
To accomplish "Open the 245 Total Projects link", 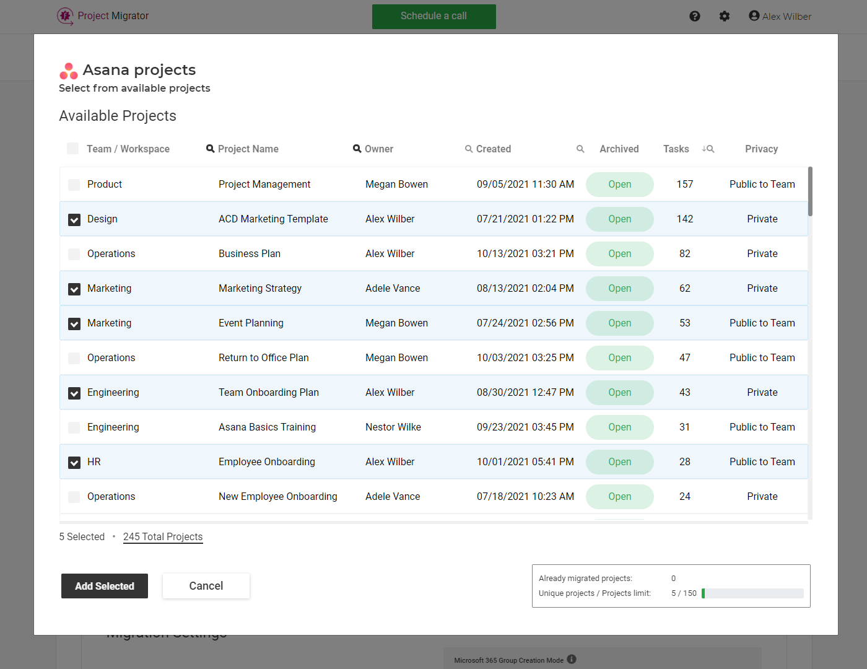I will [x=163, y=536].
